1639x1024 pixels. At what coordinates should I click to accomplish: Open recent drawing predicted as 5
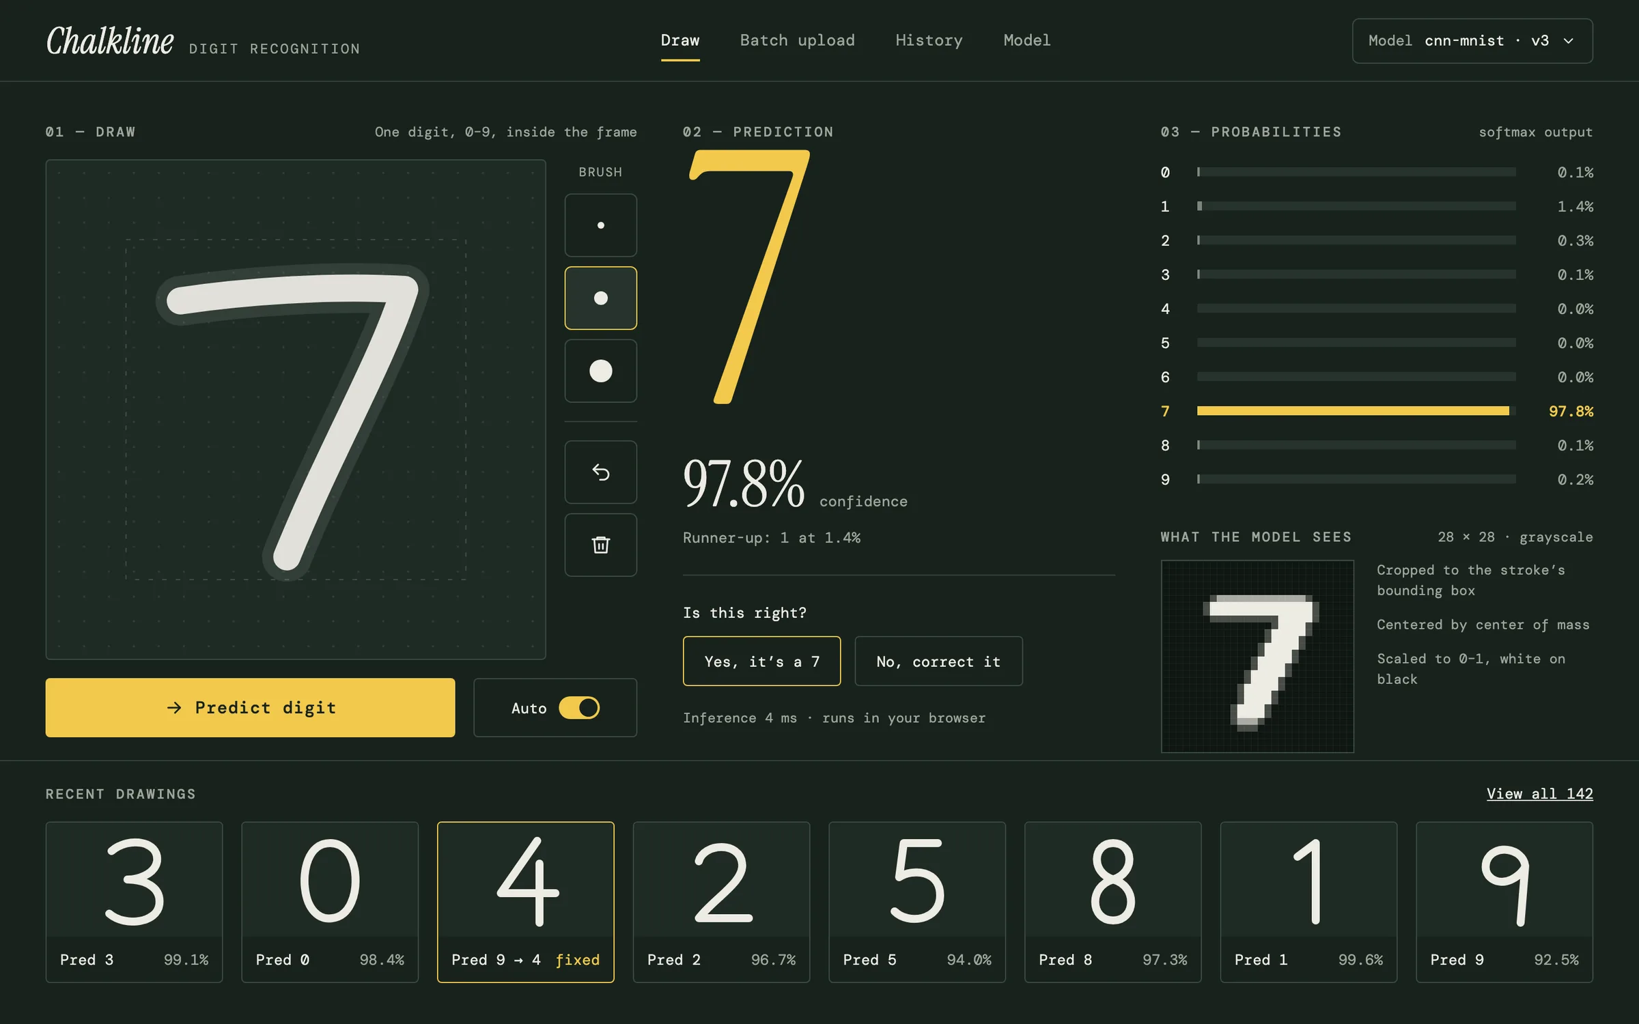917,902
